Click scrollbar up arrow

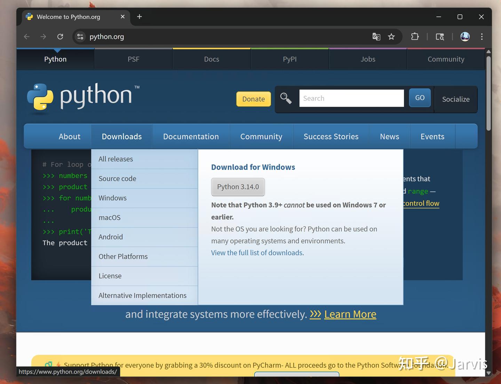[488, 52]
